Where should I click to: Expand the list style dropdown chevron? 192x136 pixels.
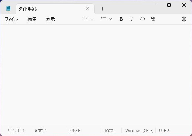110,19
